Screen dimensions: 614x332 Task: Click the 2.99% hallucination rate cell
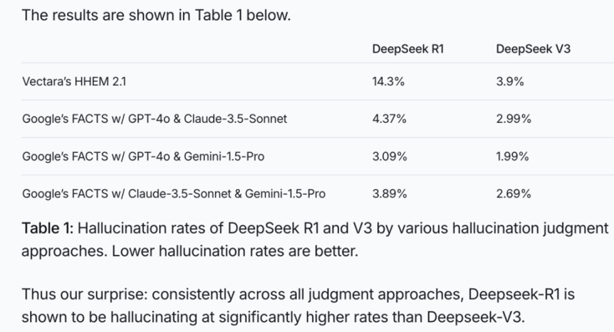[513, 119]
